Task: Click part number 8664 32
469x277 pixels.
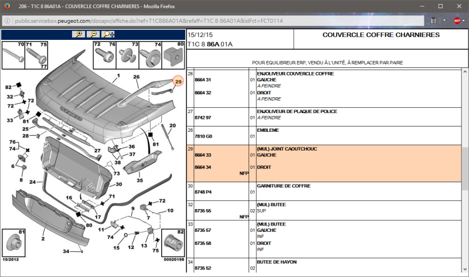Action: (203, 93)
